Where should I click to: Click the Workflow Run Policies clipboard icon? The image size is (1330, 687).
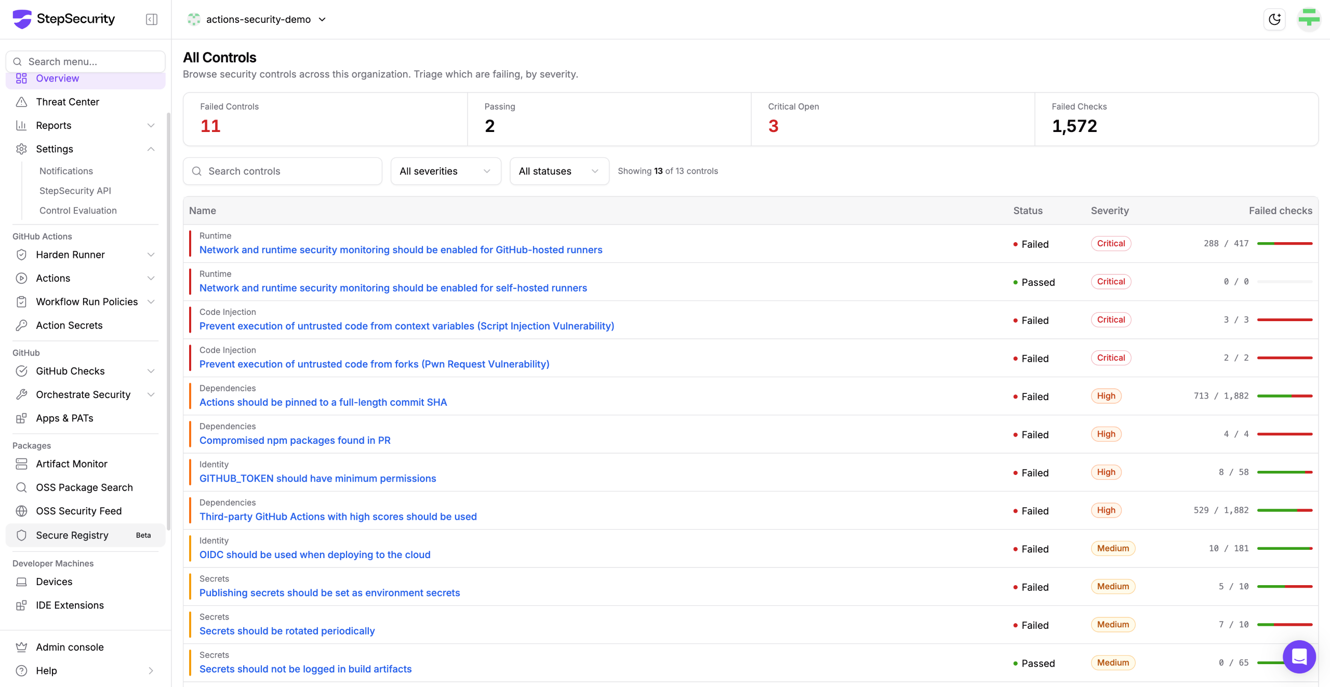[x=21, y=302]
